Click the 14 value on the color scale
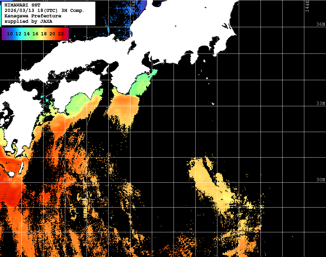 [27, 34]
